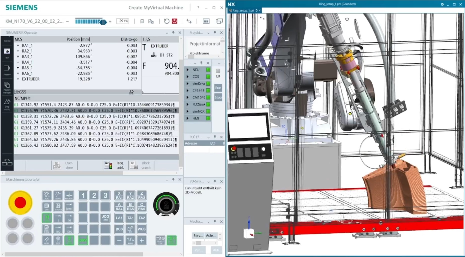Click the TA1 axis key

(130, 218)
